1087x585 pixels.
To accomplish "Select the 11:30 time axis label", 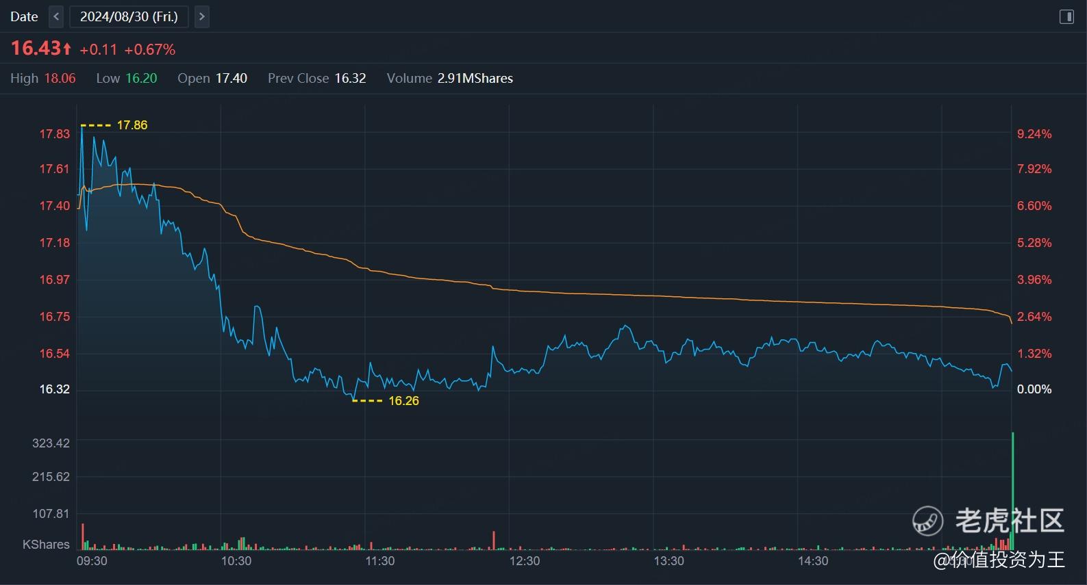I will click(x=380, y=561).
